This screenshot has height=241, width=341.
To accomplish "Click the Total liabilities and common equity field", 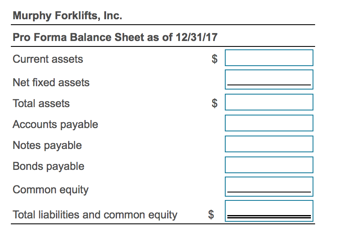I will [x=269, y=210].
